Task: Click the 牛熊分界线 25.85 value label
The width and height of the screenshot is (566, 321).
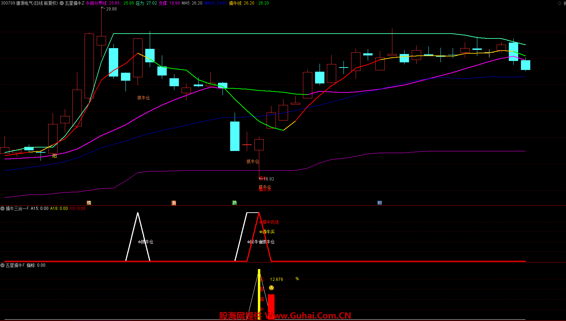Action: (103, 3)
